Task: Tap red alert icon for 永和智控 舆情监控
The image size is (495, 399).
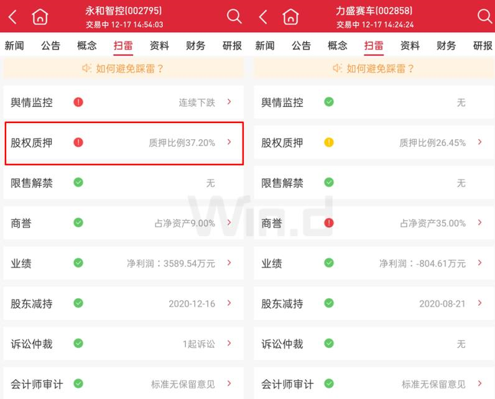Action: (78, 102)
